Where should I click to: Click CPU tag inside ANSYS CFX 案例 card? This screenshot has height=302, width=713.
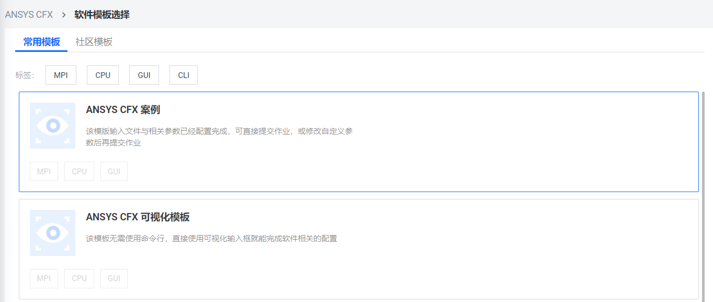(79, 172)
